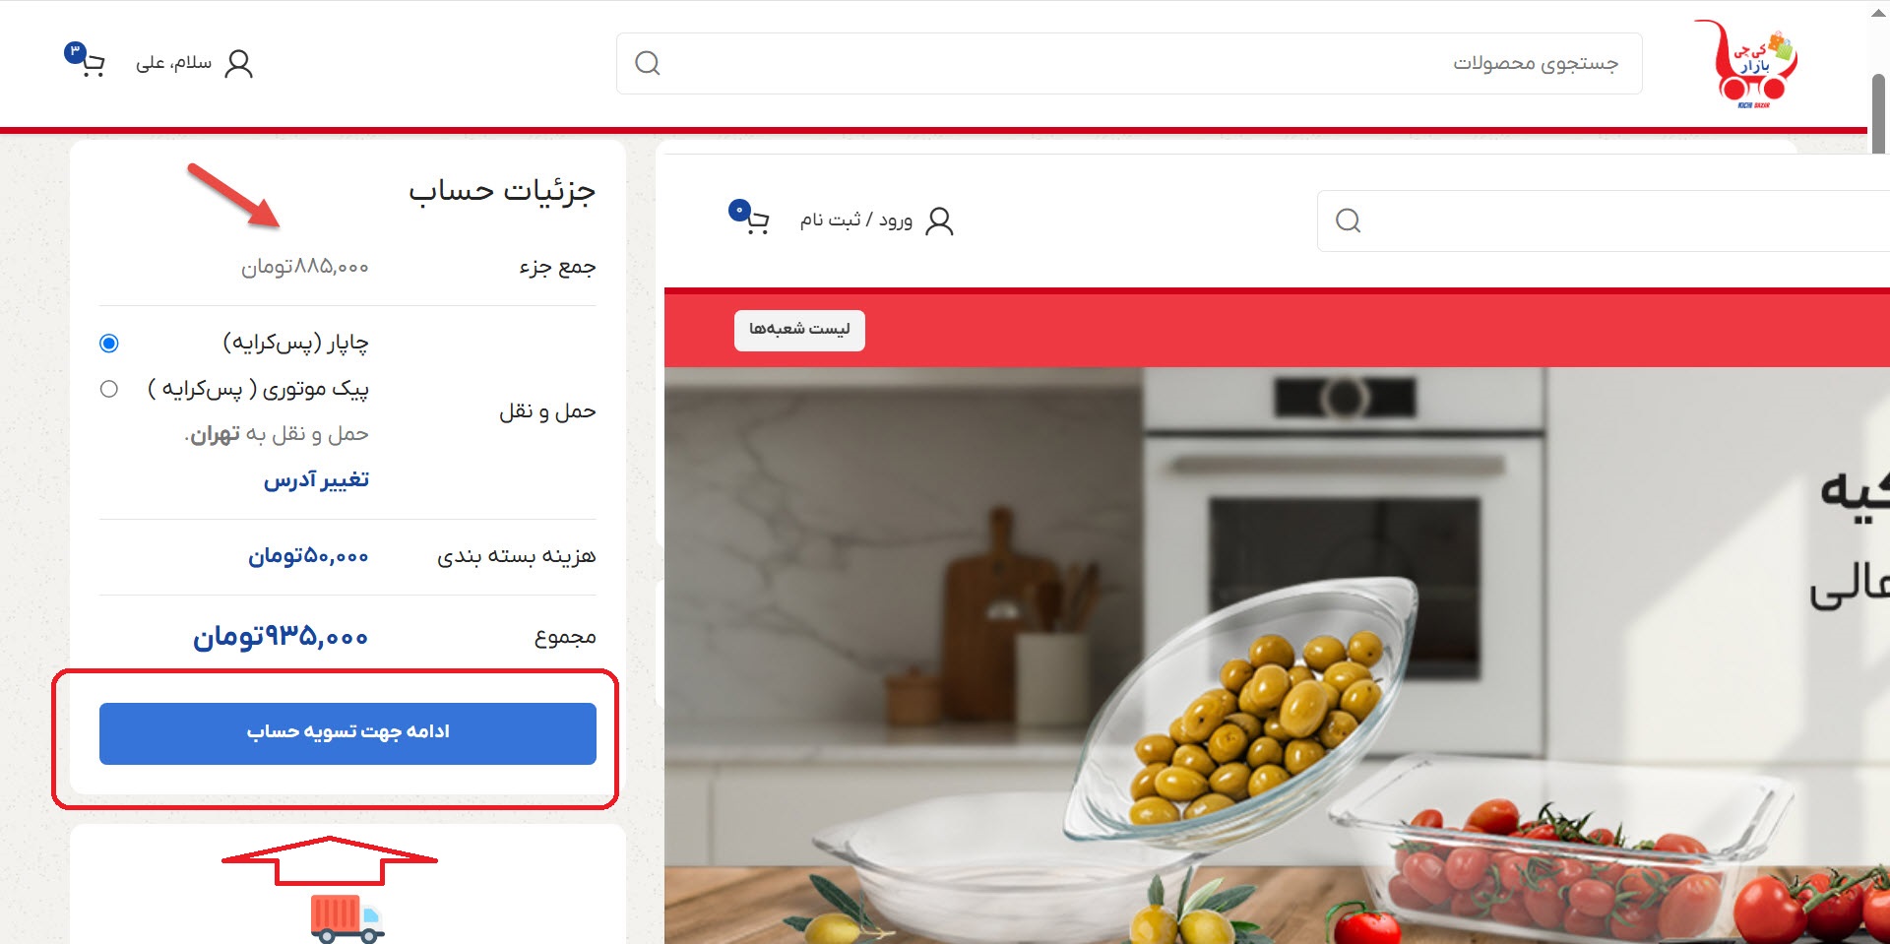Click the olive dish banner image
The height and width of the screenshot is (944, 1890).
[x=1277, y=656]
